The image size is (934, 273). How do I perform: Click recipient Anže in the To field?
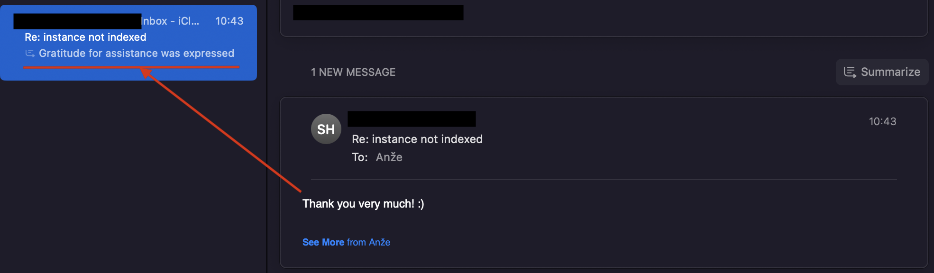pos(389,157)
